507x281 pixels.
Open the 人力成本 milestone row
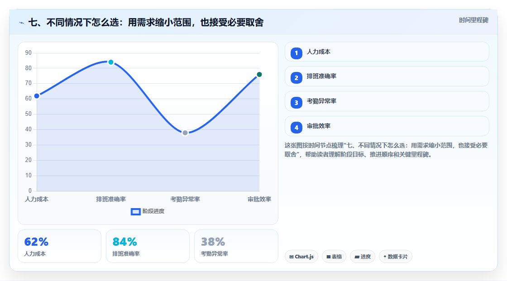click(x=387, y=52)
